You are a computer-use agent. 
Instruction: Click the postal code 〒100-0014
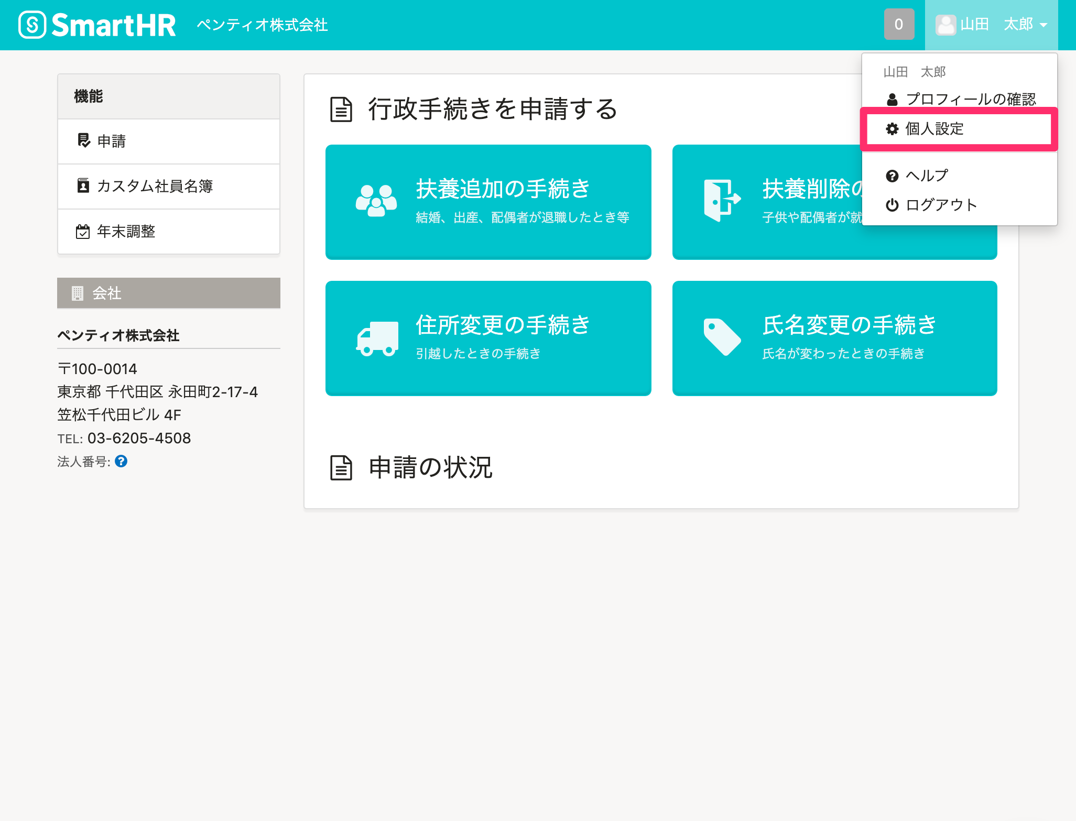point(97,369)
